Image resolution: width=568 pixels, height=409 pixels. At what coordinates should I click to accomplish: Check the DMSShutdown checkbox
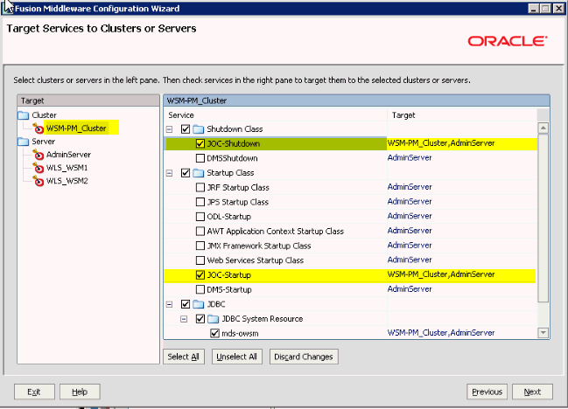coord(200,158)
